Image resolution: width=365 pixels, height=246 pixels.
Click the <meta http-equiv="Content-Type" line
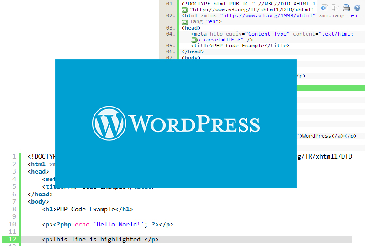[272, 34]
